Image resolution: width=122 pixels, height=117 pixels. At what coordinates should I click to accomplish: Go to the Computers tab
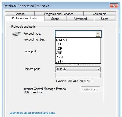tap(99, 14)
